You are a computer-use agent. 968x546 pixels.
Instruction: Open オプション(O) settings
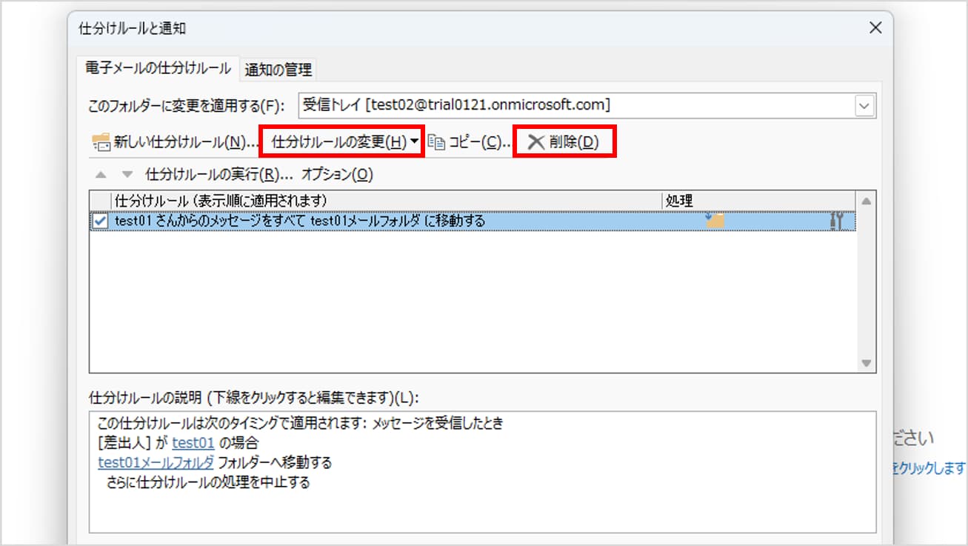click(337, 175)
